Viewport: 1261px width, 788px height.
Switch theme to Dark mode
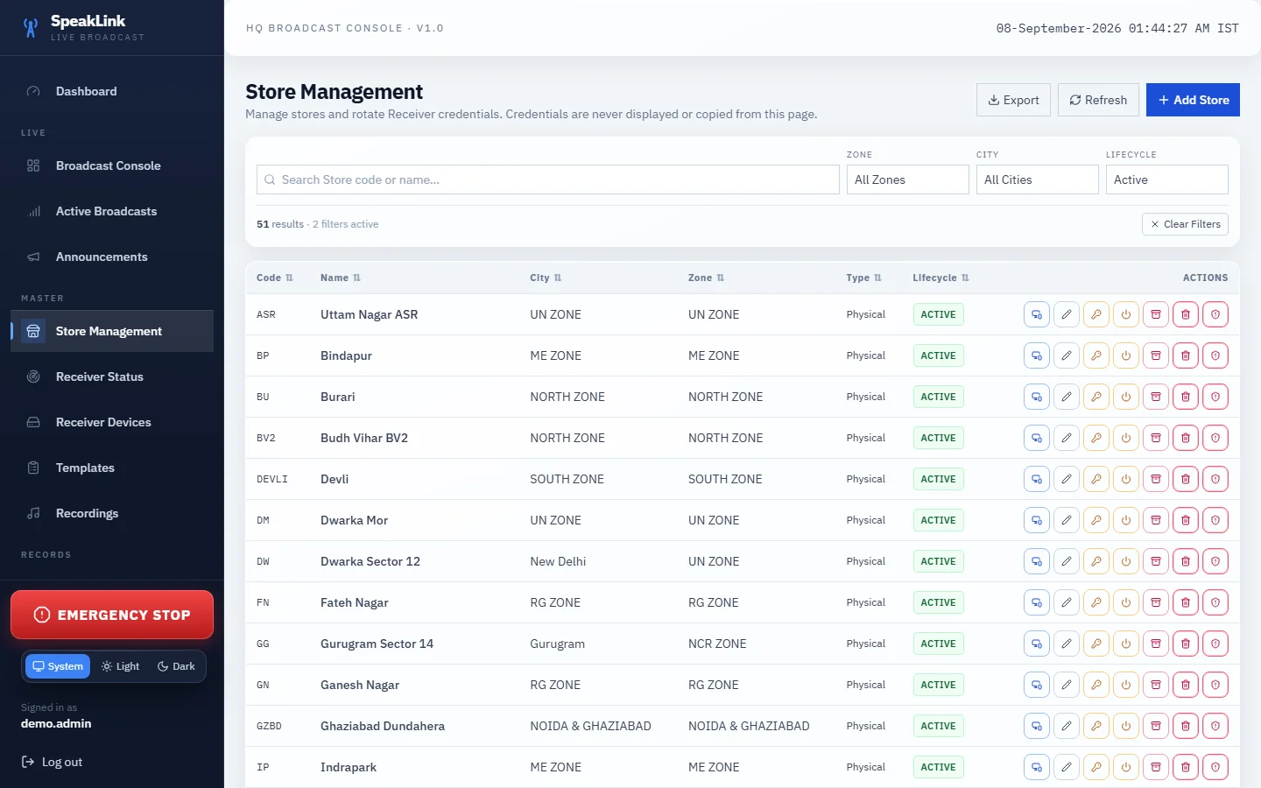(176, 666)
